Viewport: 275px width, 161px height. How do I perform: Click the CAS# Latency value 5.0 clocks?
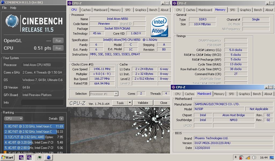coord(236,50)
